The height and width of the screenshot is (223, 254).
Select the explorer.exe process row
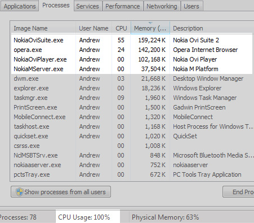click(x=132, y=88)
